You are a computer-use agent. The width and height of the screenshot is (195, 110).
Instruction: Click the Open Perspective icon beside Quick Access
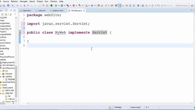(x=192, y=5)
